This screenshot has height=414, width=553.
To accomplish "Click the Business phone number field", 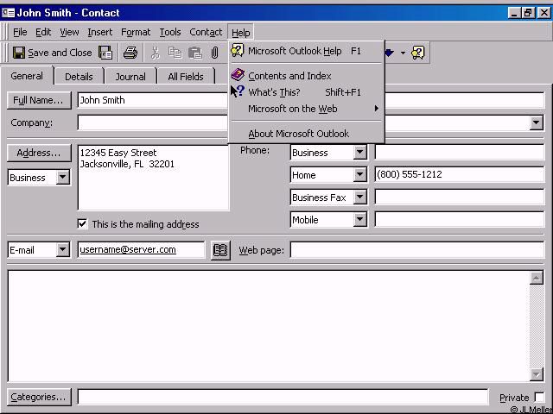I will click(x=459, y=153).
